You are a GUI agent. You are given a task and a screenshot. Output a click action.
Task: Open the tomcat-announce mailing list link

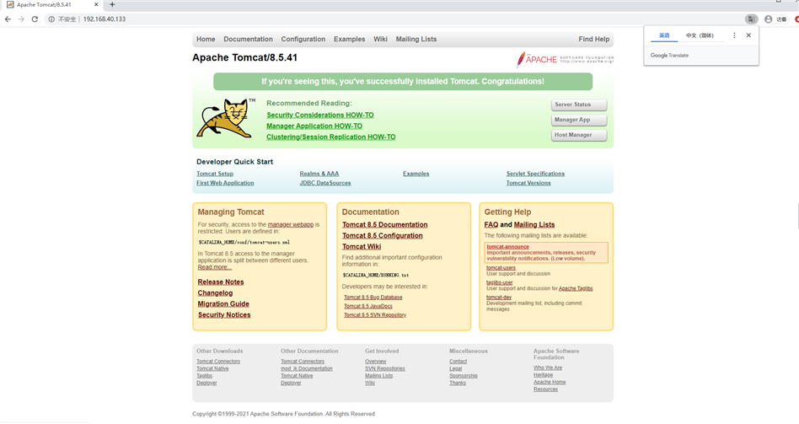(507, 247)
